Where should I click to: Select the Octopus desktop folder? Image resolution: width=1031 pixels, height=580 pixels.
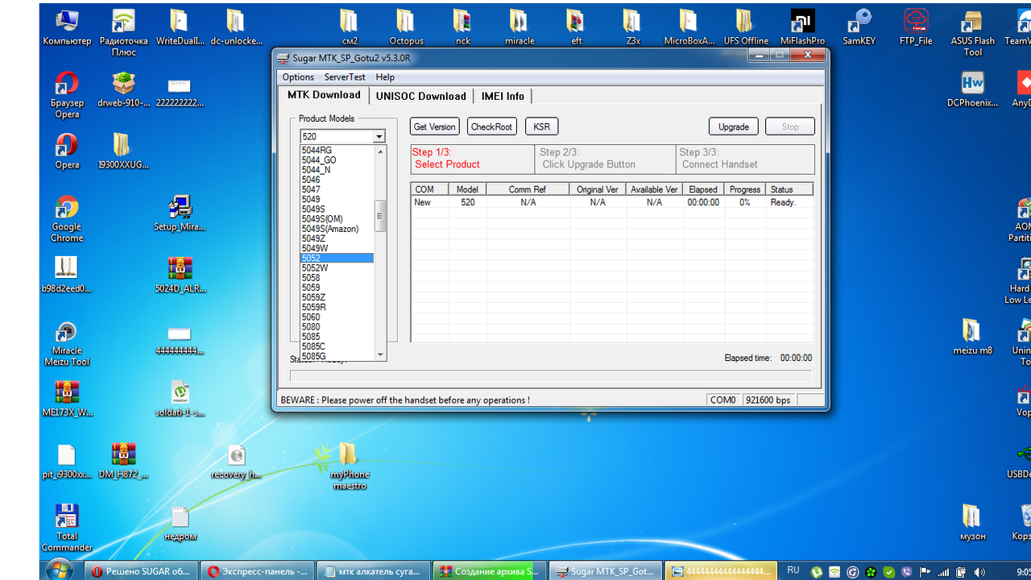[406, 27]
